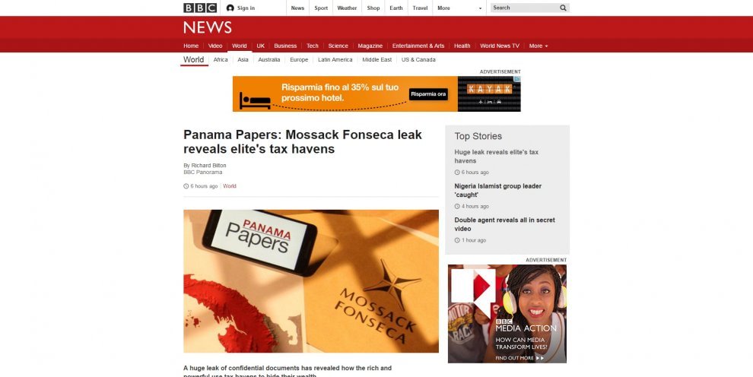753x377 pixels.
Task: Open the More menu in the red navigation bar
Action: pos(539,46)
